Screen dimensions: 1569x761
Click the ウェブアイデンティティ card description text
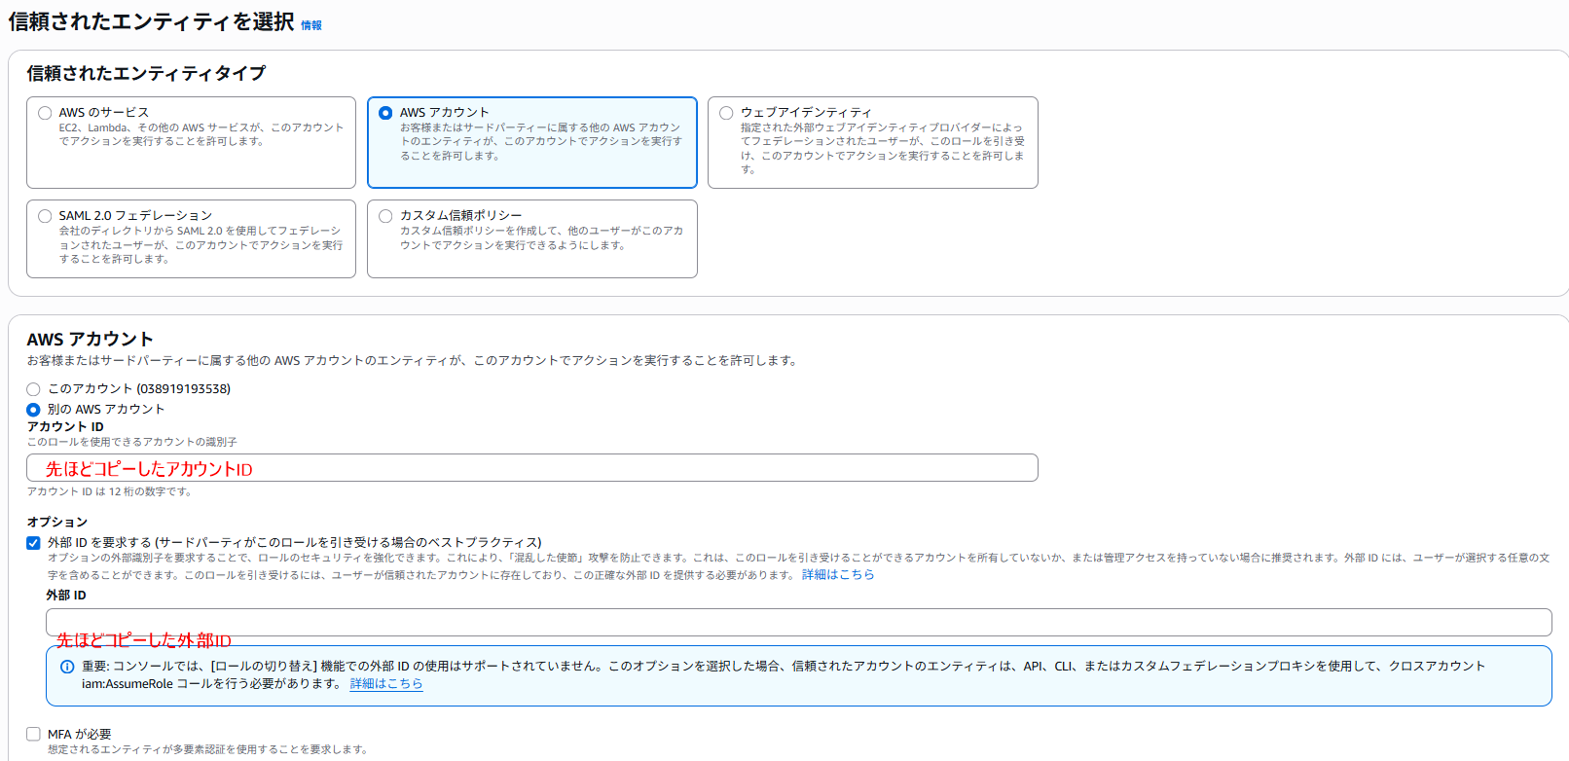(x=882, y=149)
